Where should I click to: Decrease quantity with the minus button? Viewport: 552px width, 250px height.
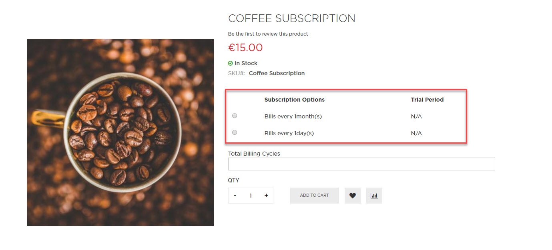[x=235, y=196]
